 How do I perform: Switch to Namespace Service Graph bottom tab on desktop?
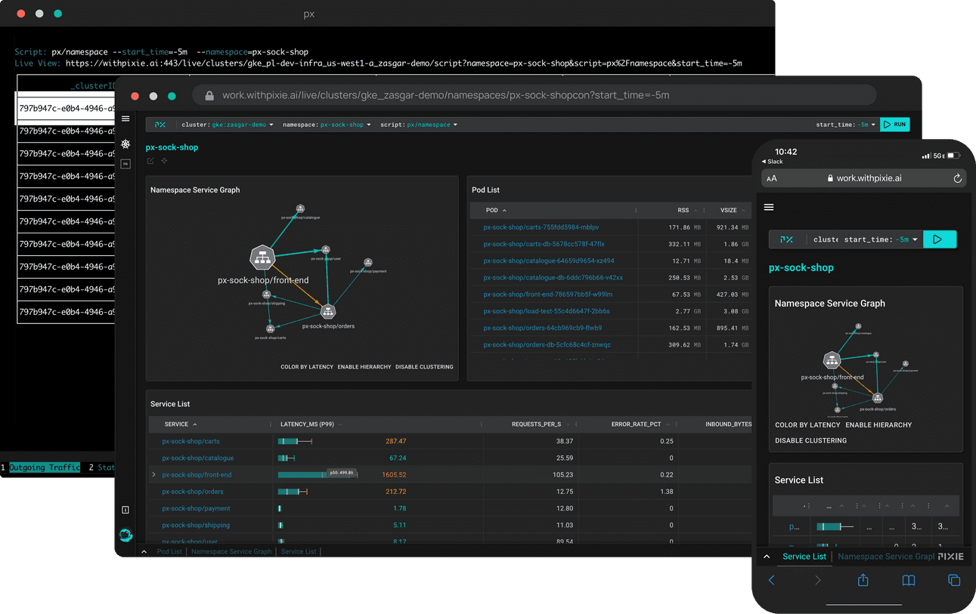[x=231, y=551]
